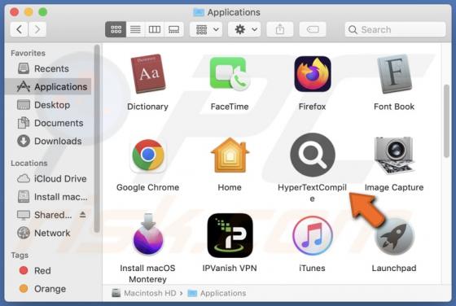The width and height of the screenshot is (456, 306).
Task: Open the gear action menu
Action: tap(244, 29)
